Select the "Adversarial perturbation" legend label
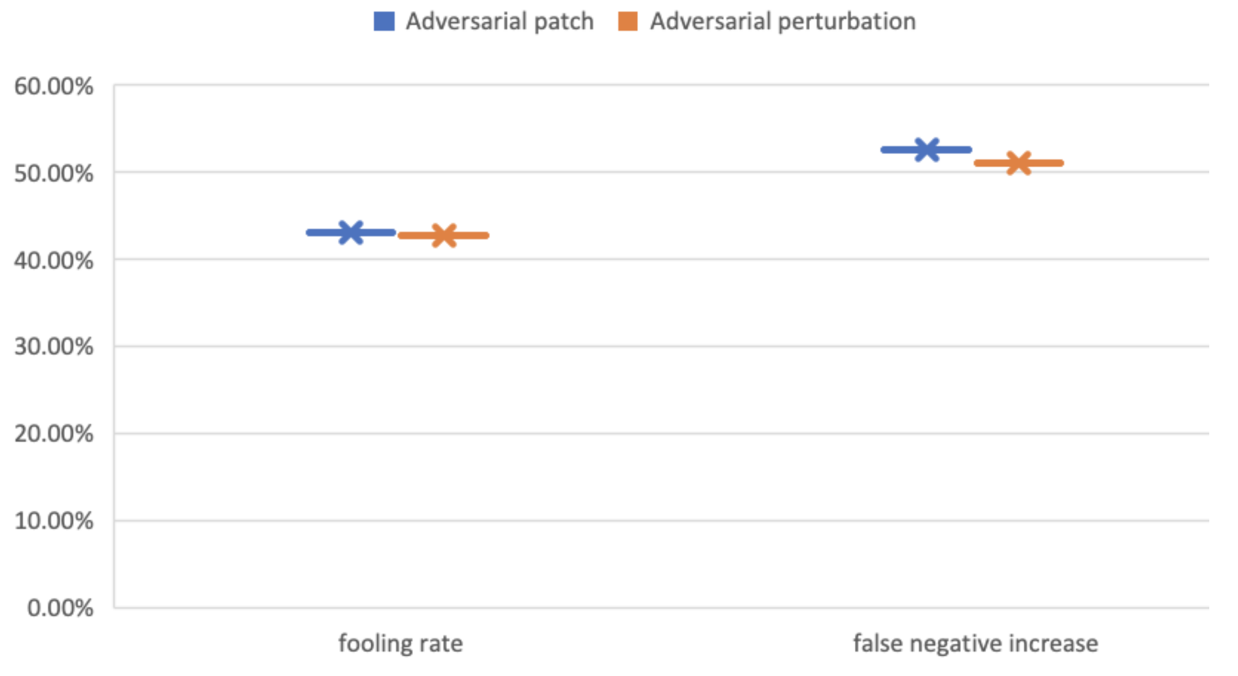Screen dimensions: 1238x676 tap(783, 22)
